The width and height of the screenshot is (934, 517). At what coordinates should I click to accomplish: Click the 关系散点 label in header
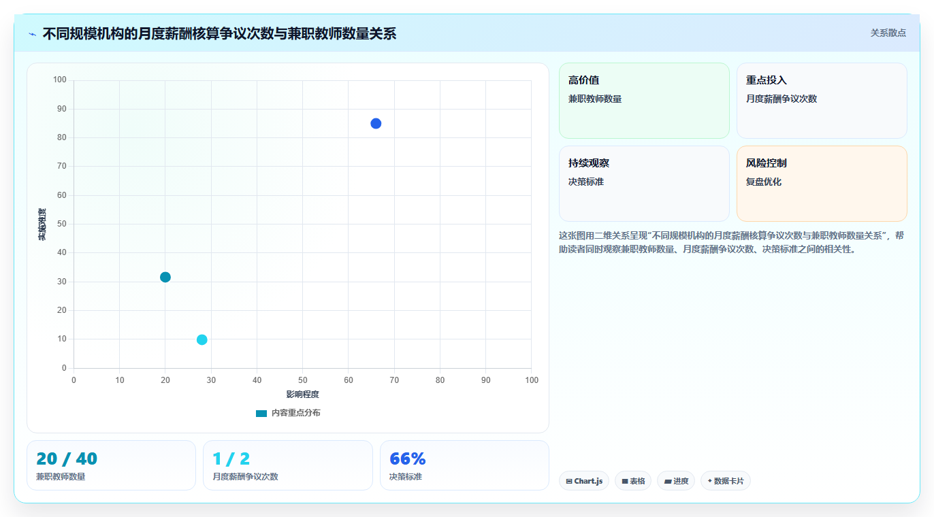click(x=888, y=33)
